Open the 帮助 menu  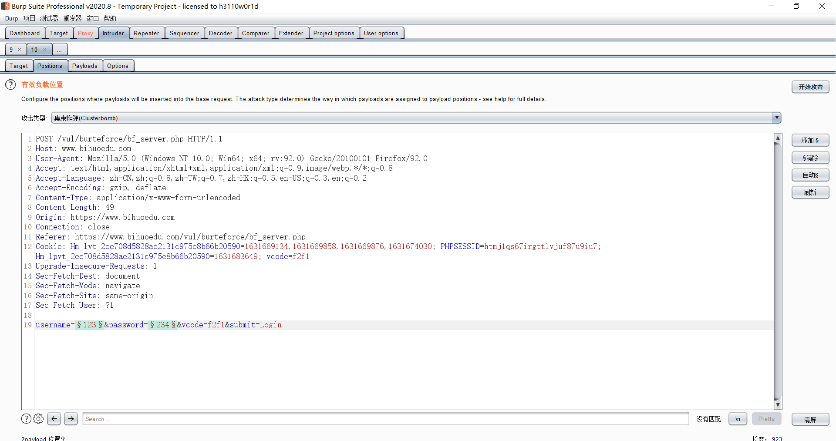(x=110, y=18)
